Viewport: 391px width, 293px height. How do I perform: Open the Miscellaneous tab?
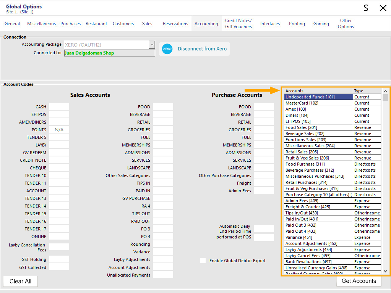pos(41,24)
